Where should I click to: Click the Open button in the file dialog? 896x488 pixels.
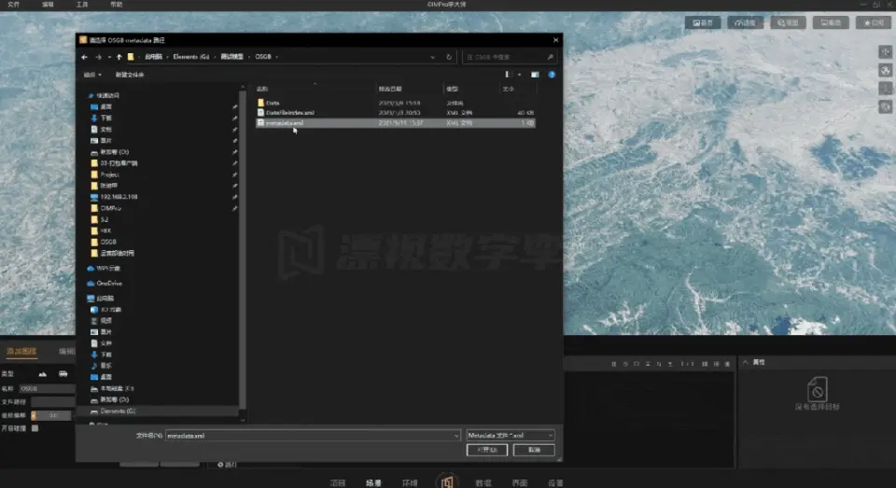487,450
